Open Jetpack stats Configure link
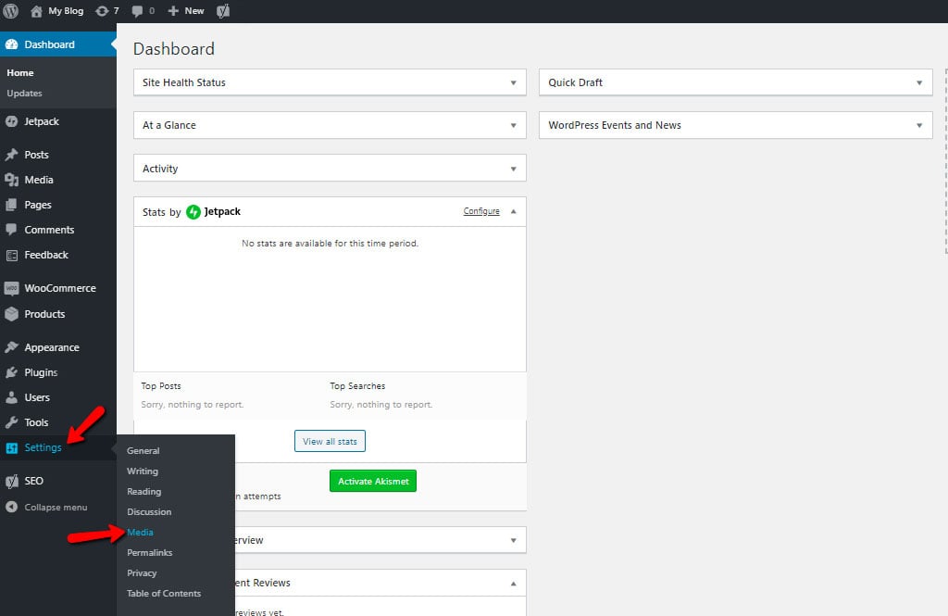The image size is (948, 616). [480, 210]
